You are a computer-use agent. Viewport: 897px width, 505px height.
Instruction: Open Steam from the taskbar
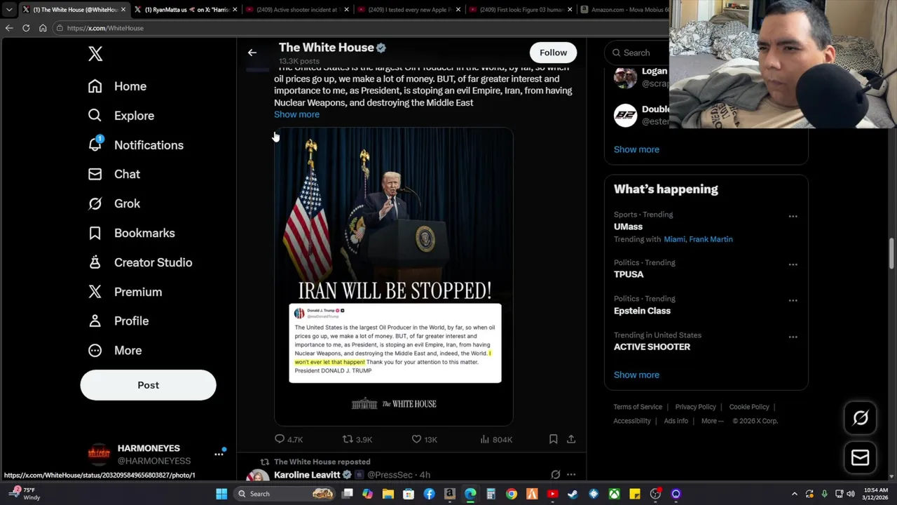pos(573,494)
